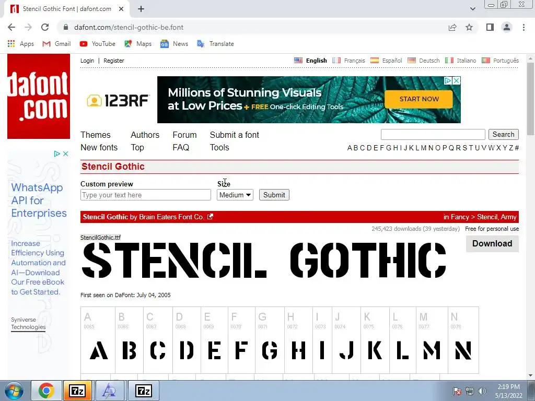Click the Register link
Viewport: 535px width, 401px height.
[113, 61]
